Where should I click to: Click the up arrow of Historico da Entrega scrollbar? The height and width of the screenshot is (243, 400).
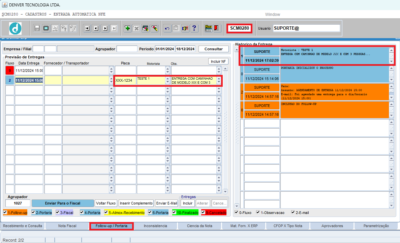(237, 50)
